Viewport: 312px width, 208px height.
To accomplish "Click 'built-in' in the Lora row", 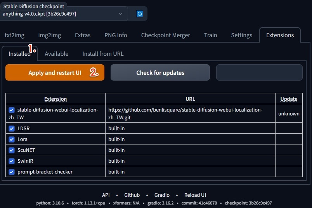I will coord(116,139).
